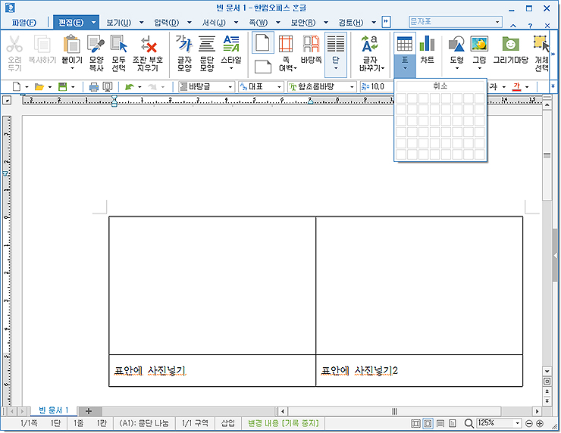The width and height of the screenshot is (561, 433).
Task: Open the 입력(D) menu
Action: (166, 23)
